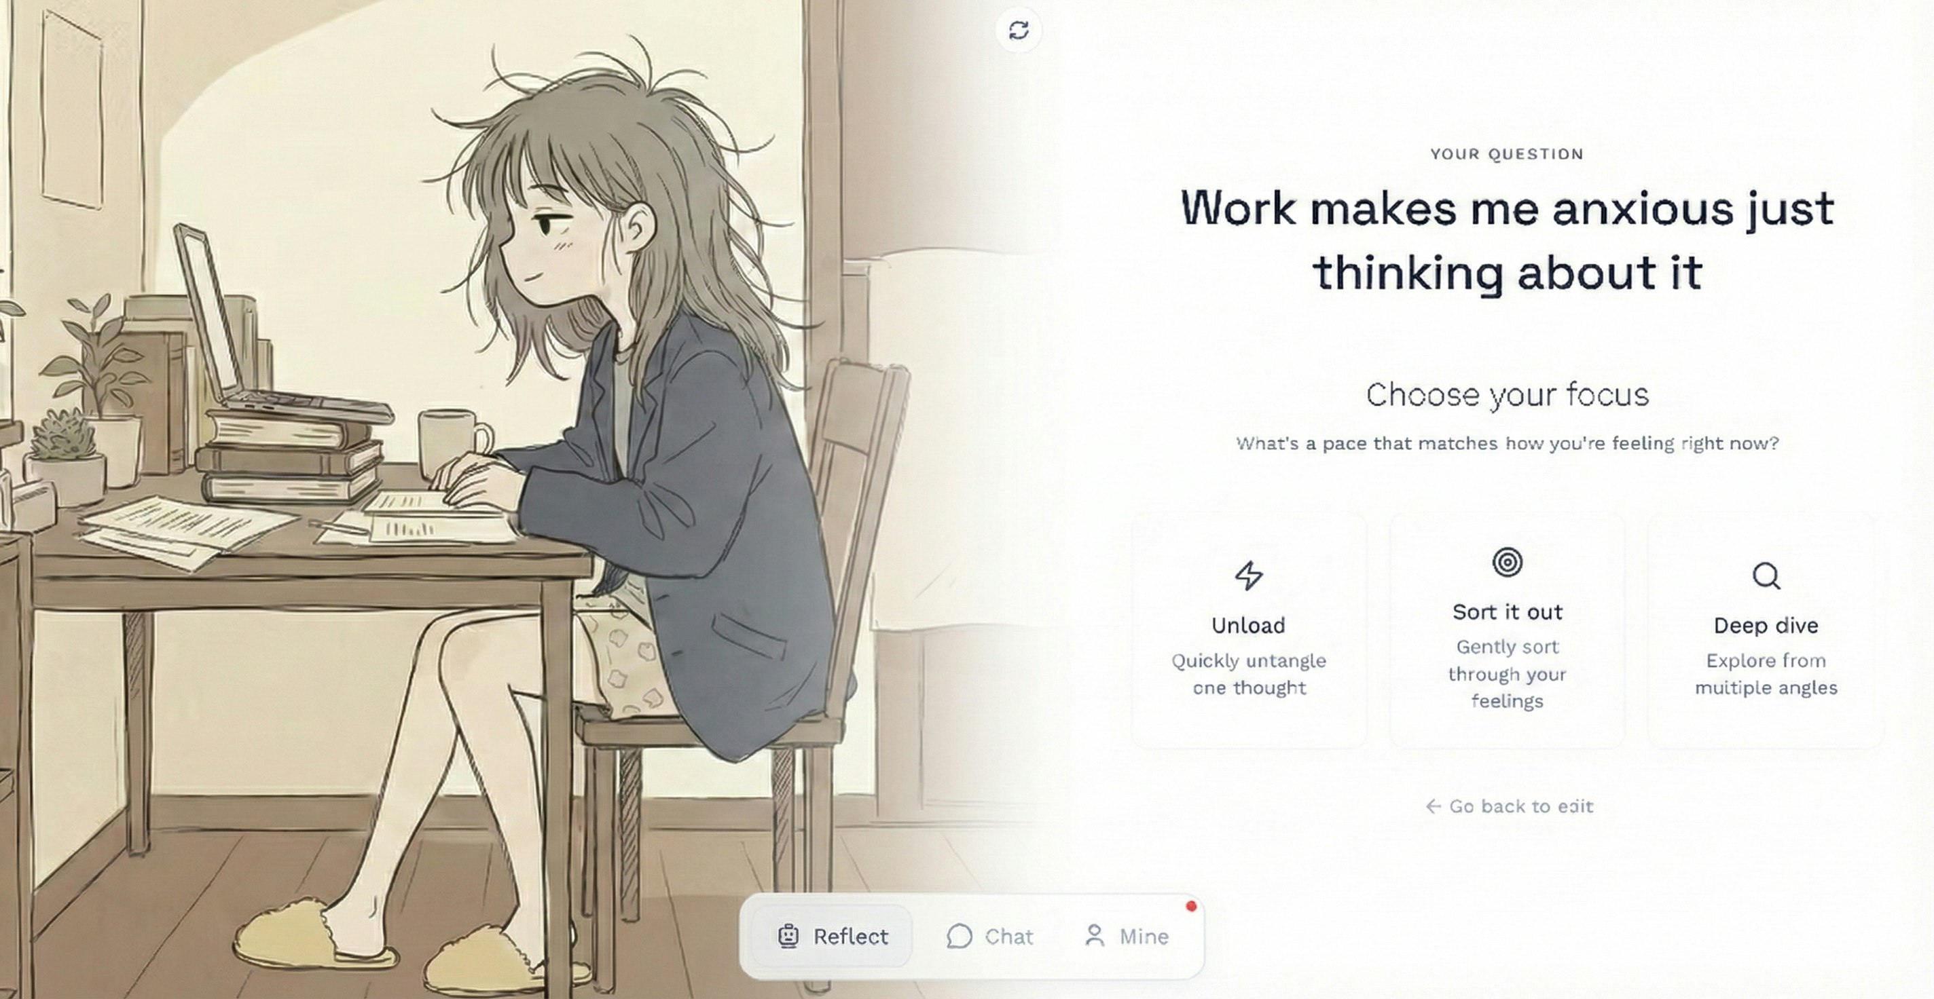The height and width of the screenshot is (999, 1934).
Task: Click the magnifier Deep dive icon
Action: [x=1766, y=576]
